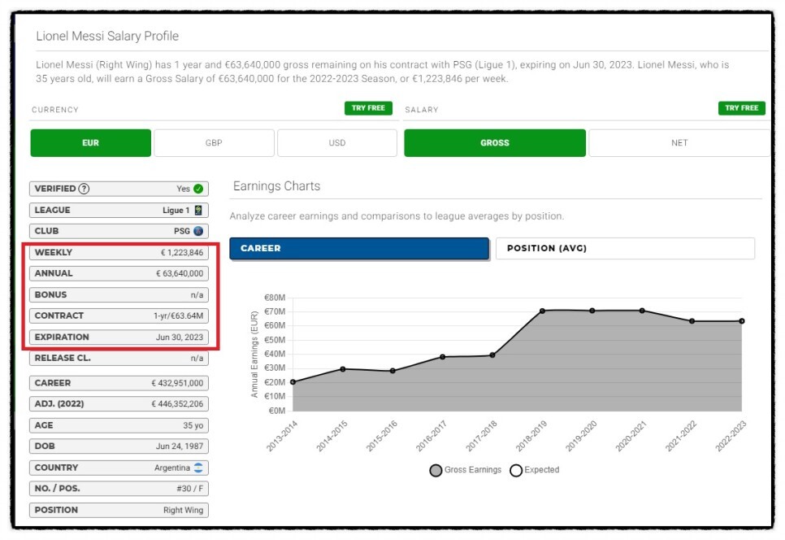Click Try Free button next to Currency
Screen dimensions: 785x540
coord(368,107)
